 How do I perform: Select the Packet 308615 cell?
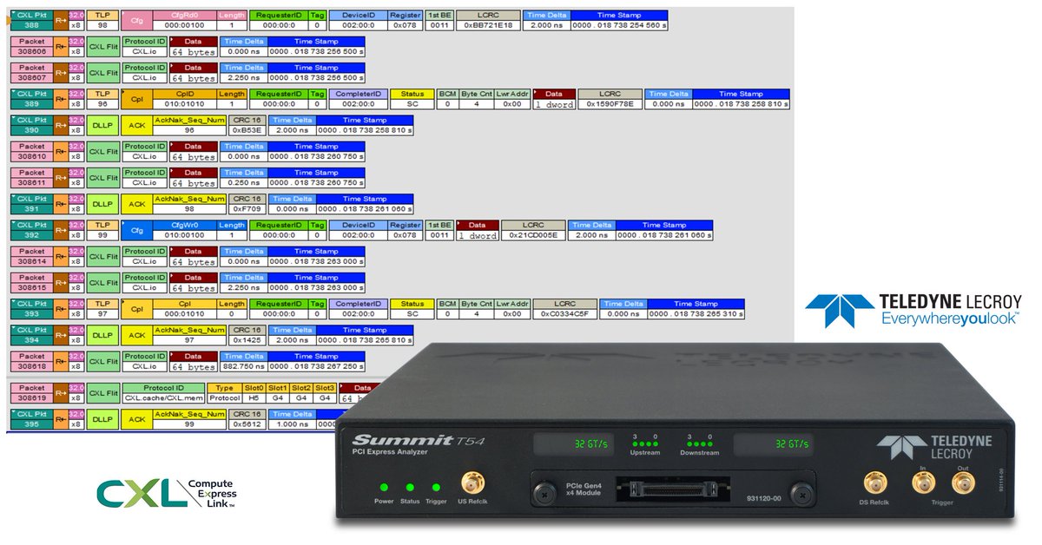(x=31, y=283)
